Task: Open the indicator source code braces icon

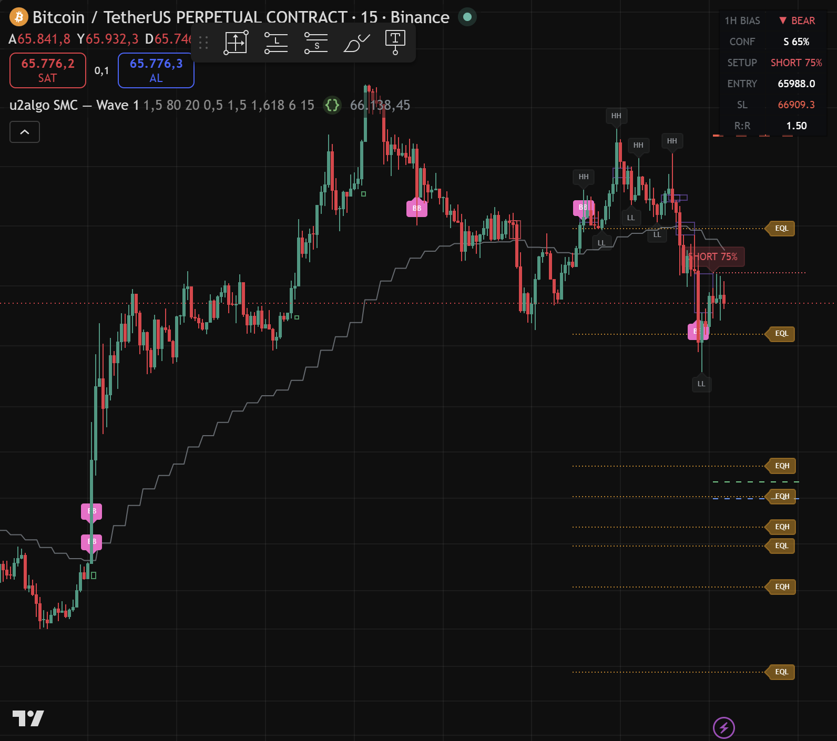Action: tap(332, 105)
